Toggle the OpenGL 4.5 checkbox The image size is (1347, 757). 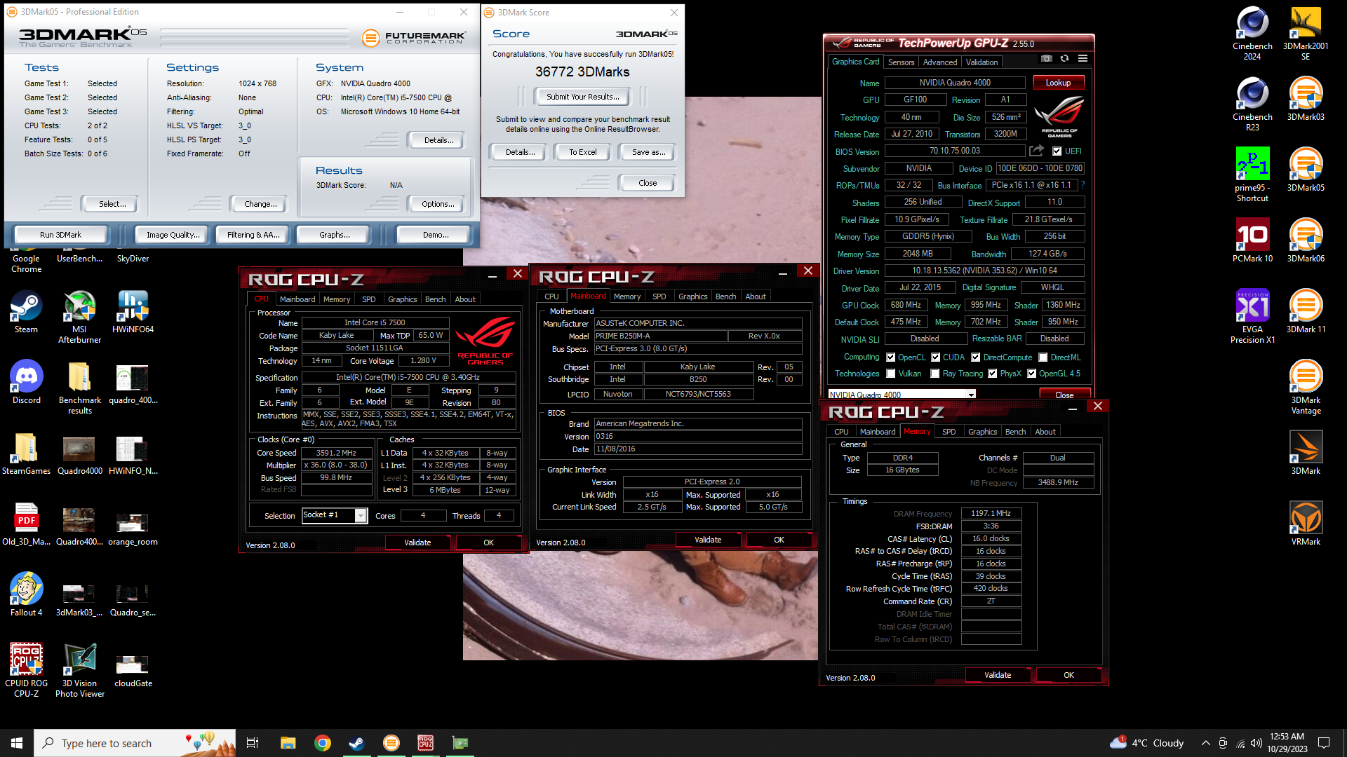tap(1031, 374)
